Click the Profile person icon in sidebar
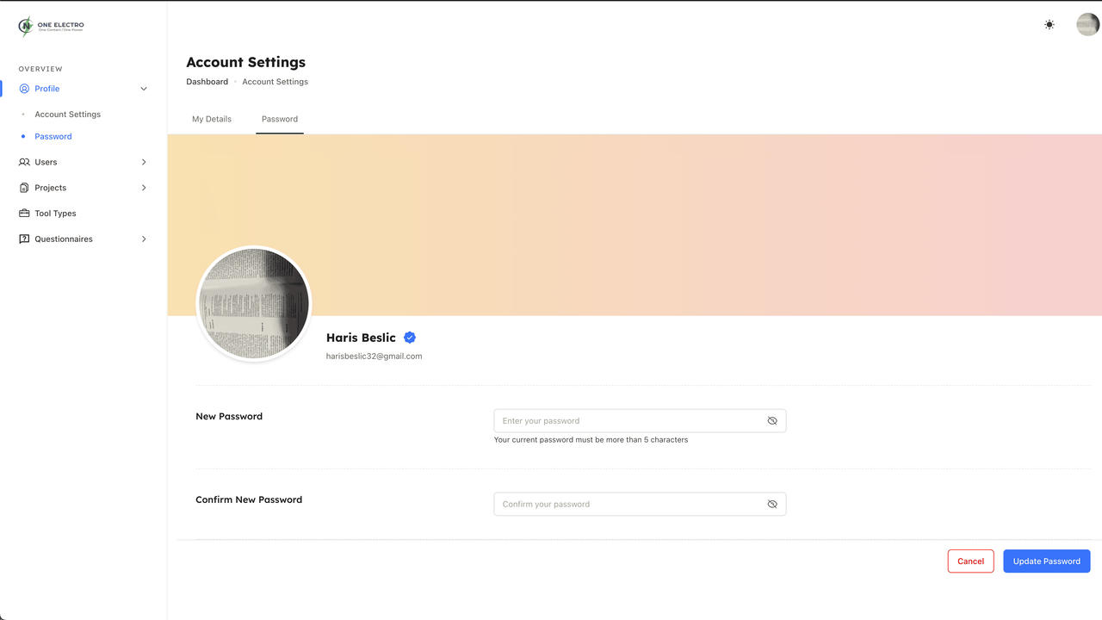The width and height of the screenshot is (1102, 620). pyautogui.click(x=24, y=89)
